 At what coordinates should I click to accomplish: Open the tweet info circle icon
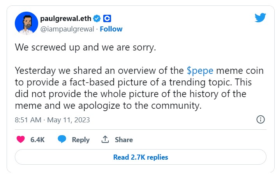(261, 119)
